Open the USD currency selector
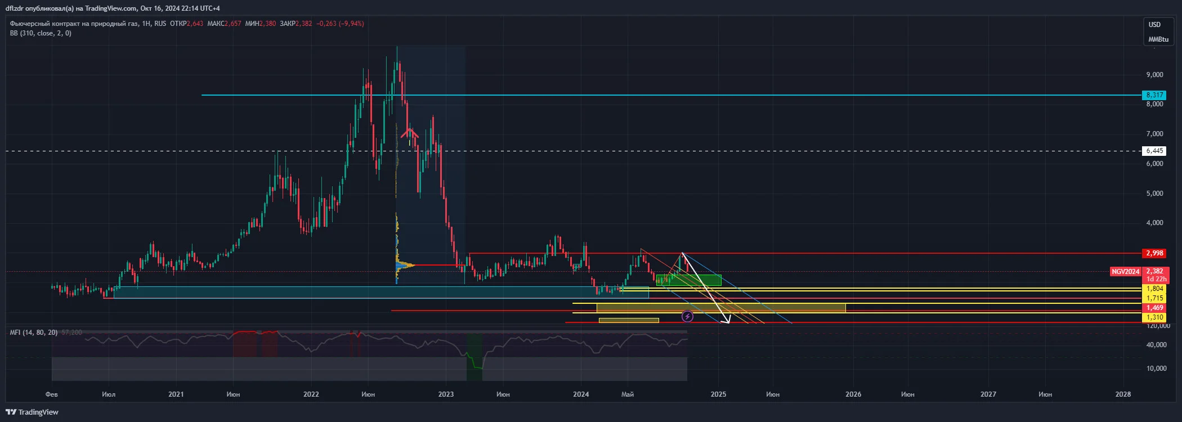This screenshot has height=422, width=1182. tap(1154, 25)
